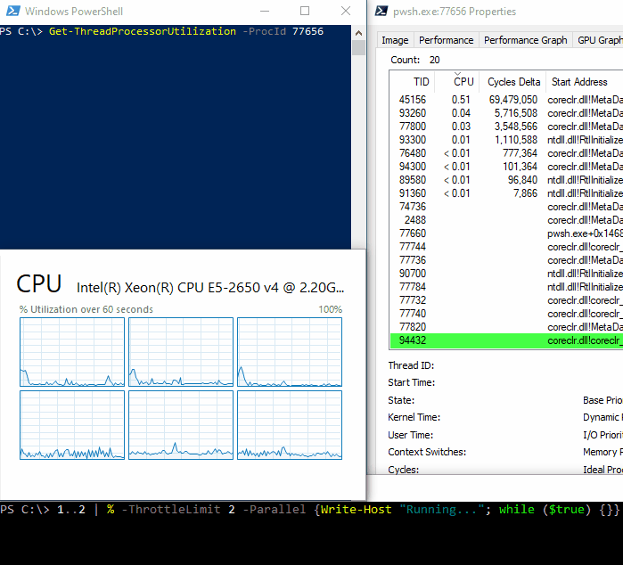The image size is (623, 565).
Task: Sort threads by CPU column header
Action: coord(457,82)
